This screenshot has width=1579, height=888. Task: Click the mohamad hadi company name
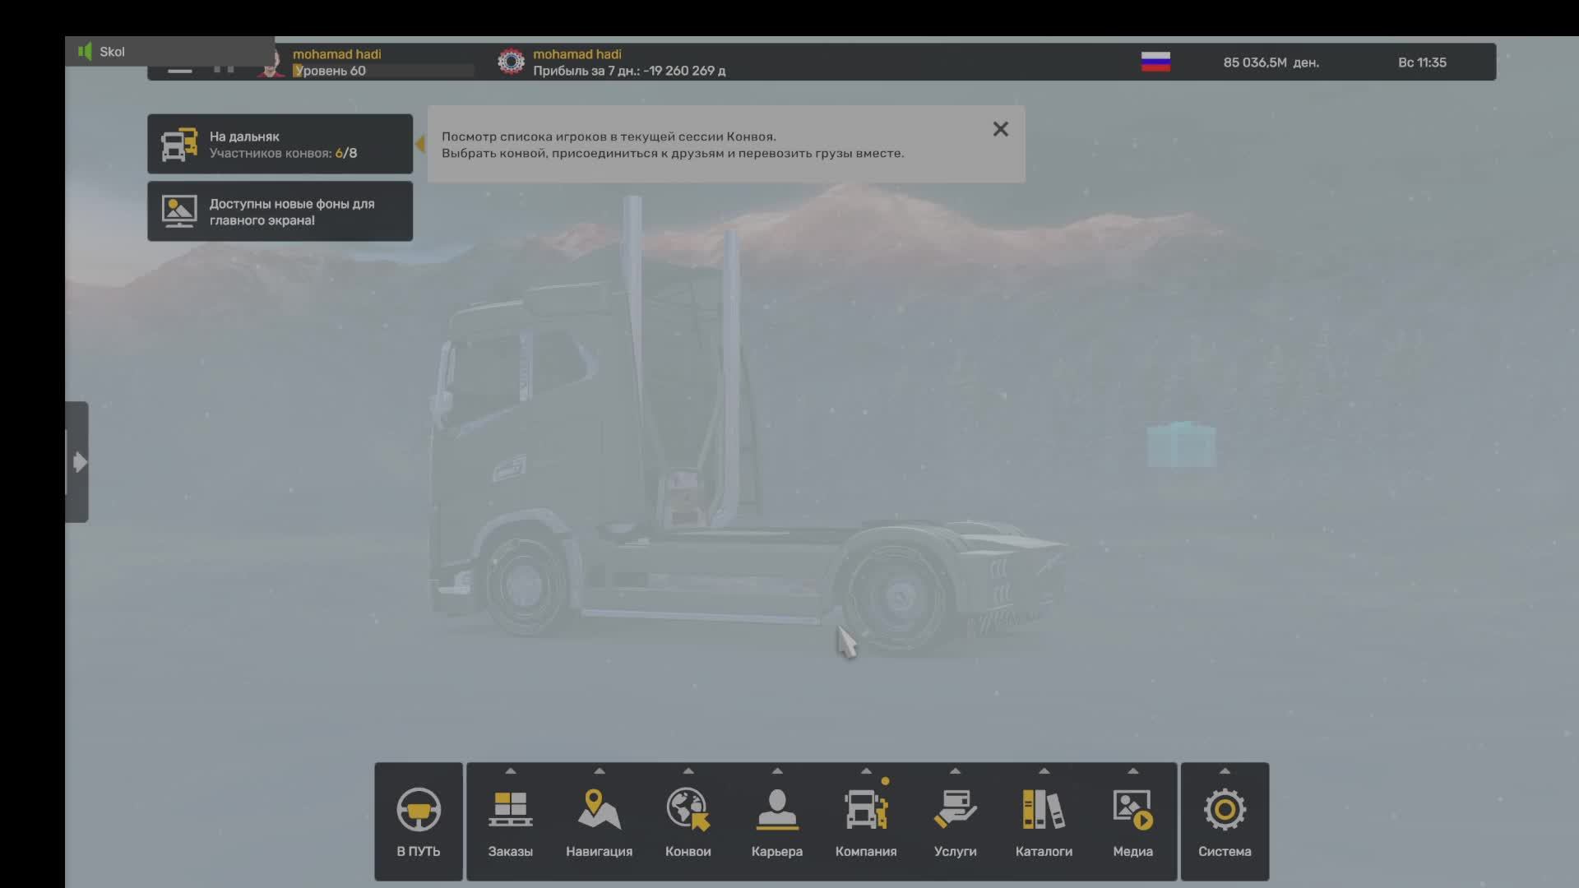click(577, 54)
